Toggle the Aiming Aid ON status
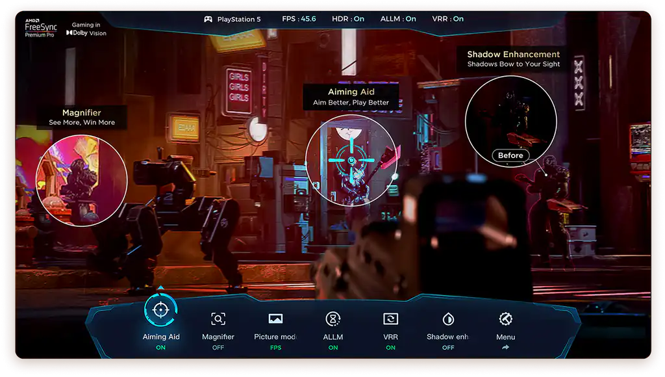 pos(161,347)
